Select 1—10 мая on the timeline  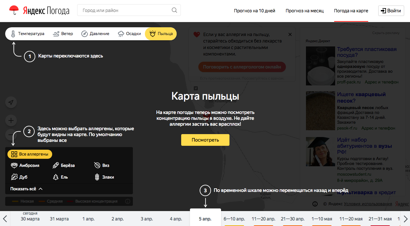point(322,219)
